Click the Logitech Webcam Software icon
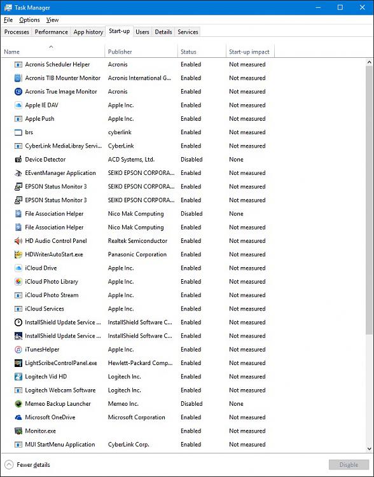Viewport: 374px width, 477px height. [x=18, y=391]
